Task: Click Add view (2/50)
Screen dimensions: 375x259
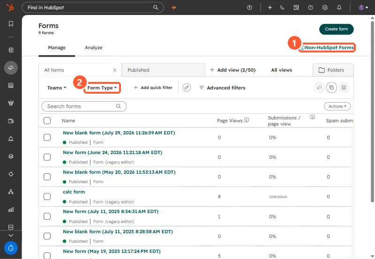Action: click(232, 70)
